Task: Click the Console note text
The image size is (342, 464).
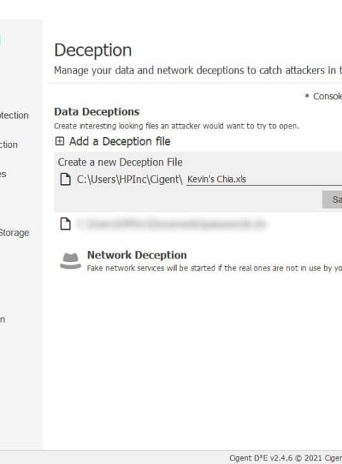Action: (327, 96)
